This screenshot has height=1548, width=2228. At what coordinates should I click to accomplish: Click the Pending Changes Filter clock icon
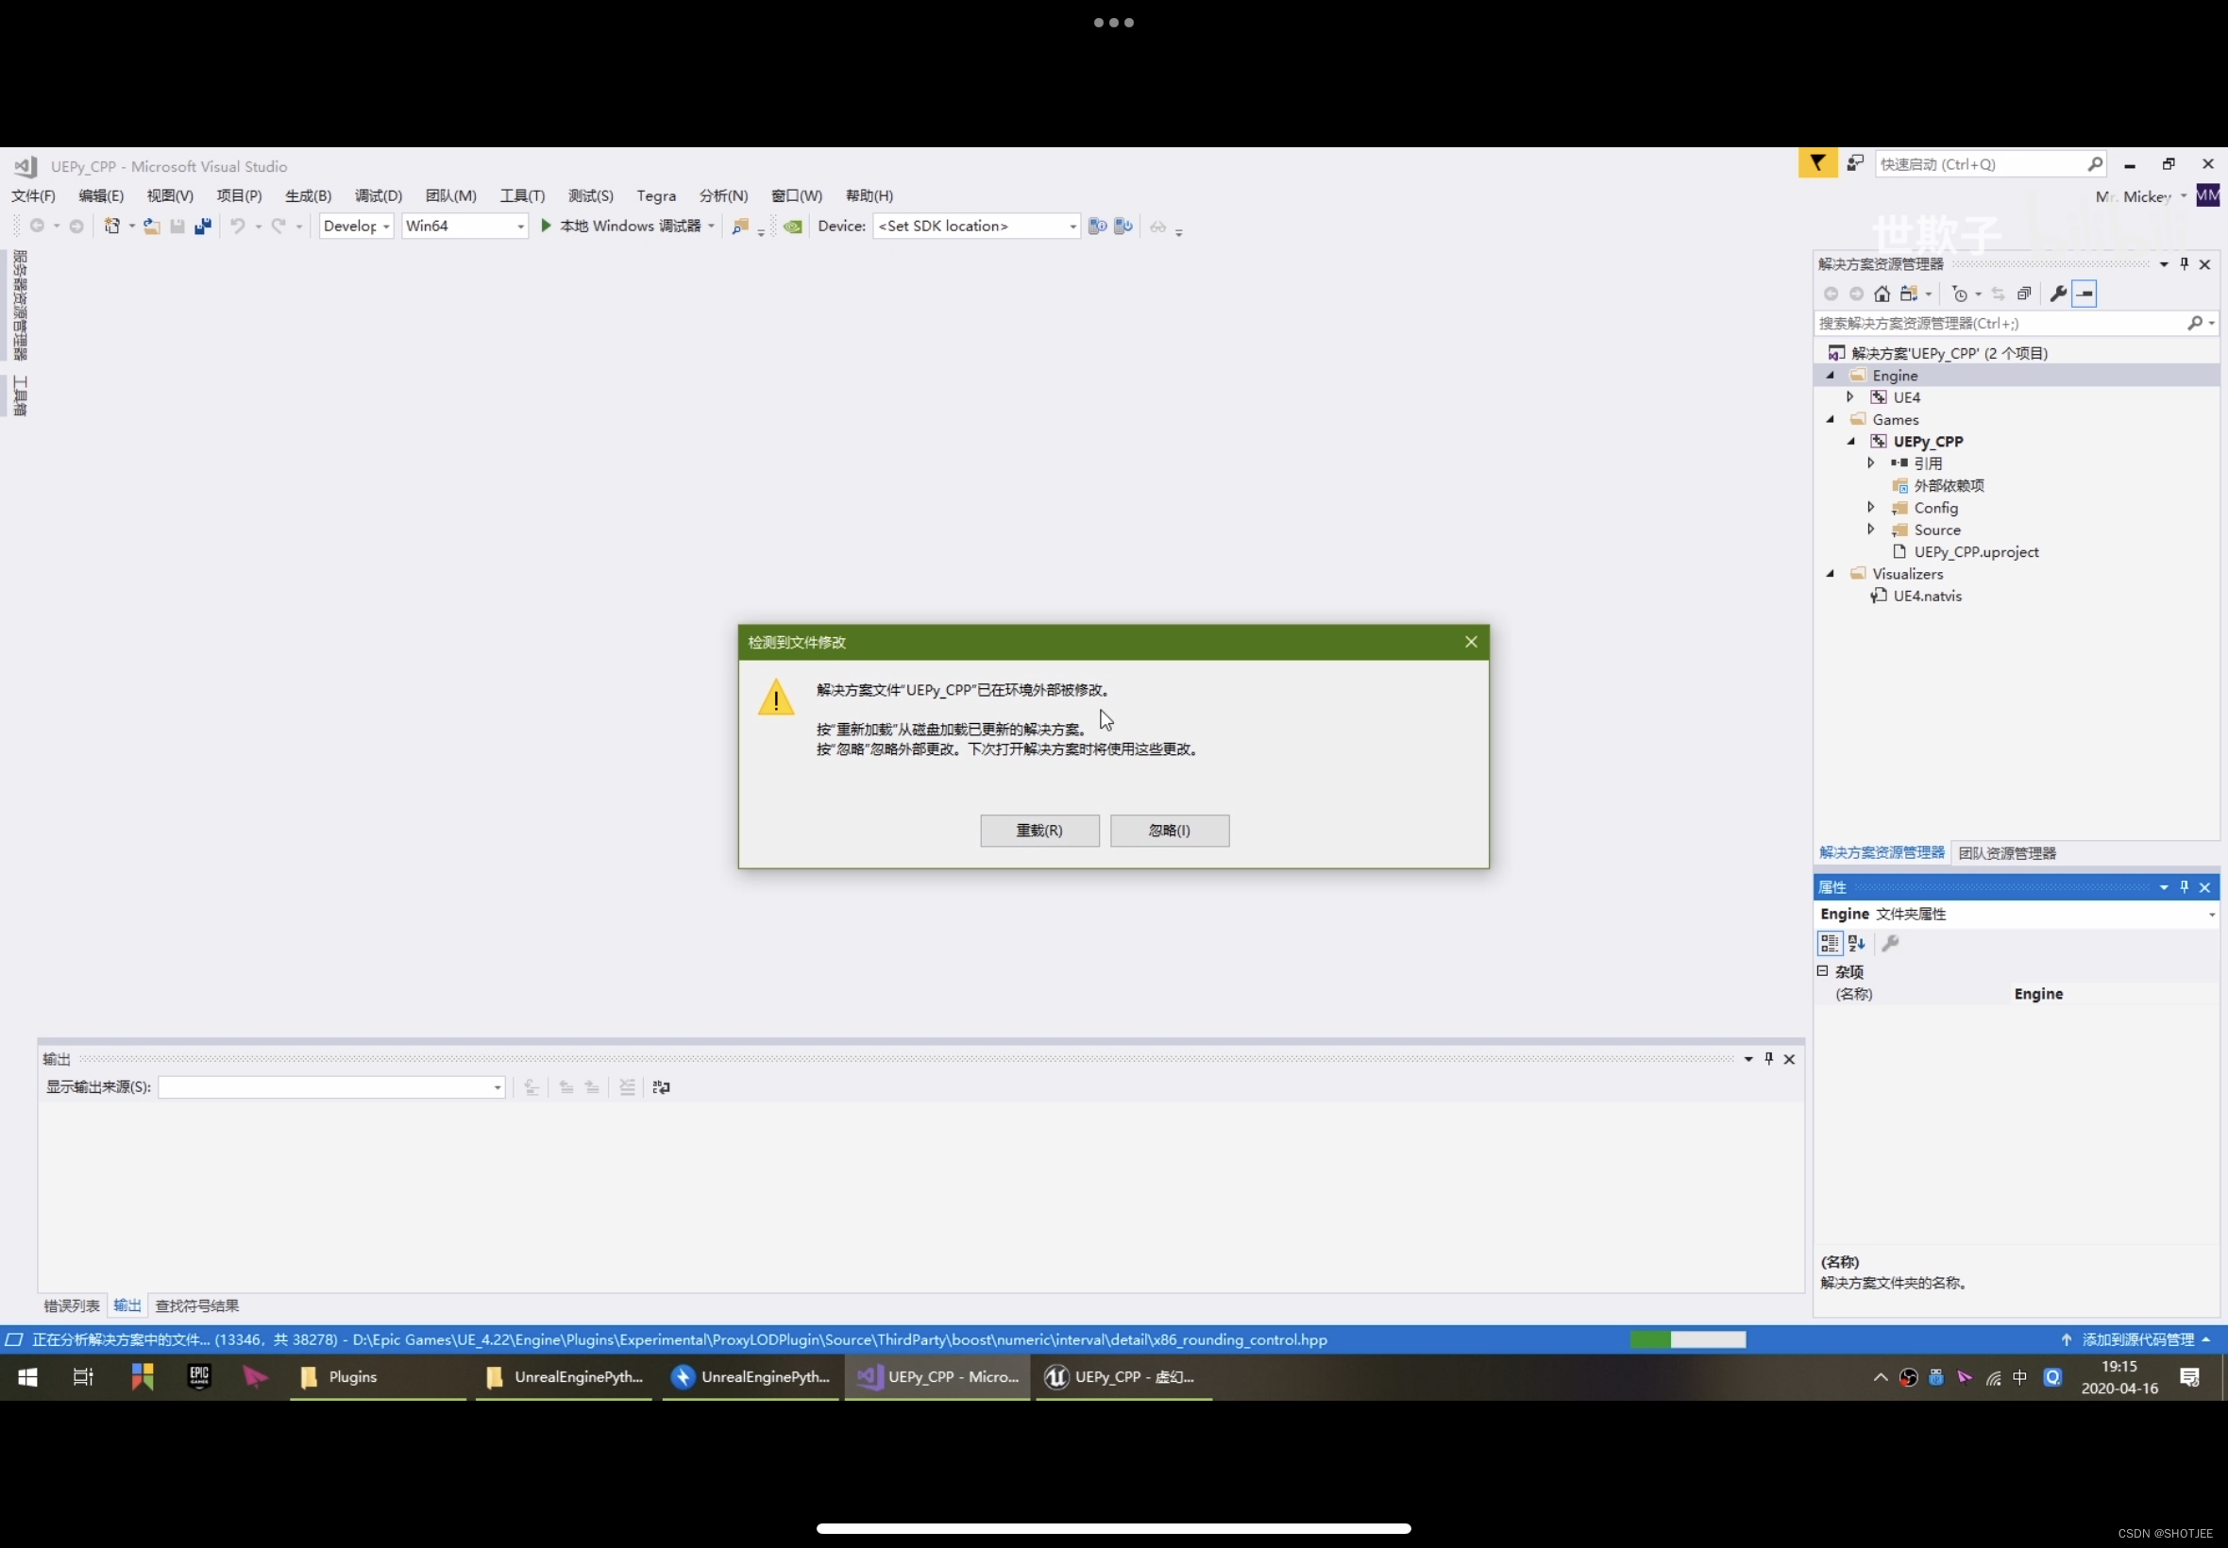click(1959, 294)
